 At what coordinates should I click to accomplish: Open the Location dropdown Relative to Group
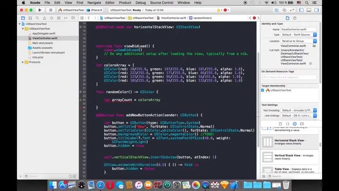[x=299, y=41]
